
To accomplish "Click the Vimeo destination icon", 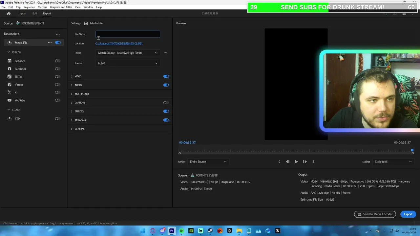I will (10, 85).
